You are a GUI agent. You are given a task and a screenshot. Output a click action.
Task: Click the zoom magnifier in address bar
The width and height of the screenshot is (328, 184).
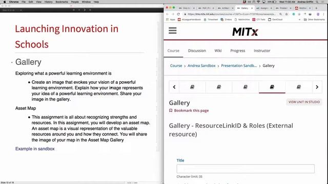280,14
